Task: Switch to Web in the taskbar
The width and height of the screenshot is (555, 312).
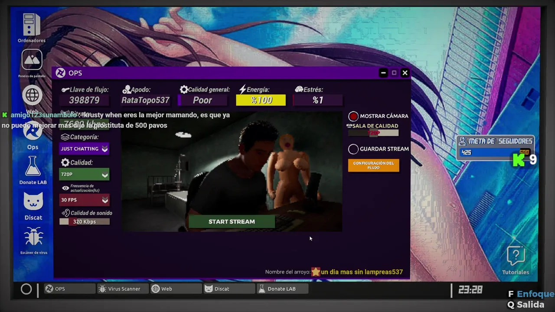Action: coord(176,289)
